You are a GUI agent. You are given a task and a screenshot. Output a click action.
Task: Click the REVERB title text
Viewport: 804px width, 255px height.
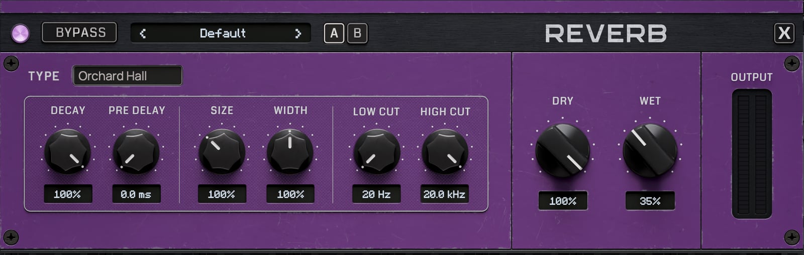pos(606,34)
